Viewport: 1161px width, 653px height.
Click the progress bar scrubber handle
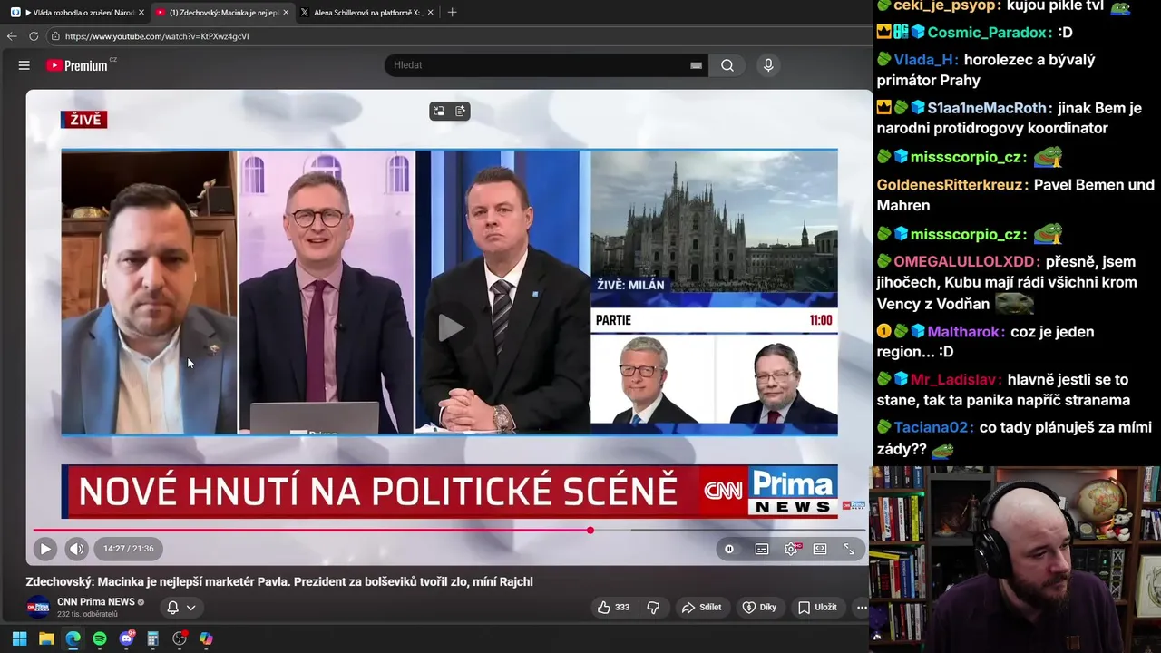pos(590,530)
